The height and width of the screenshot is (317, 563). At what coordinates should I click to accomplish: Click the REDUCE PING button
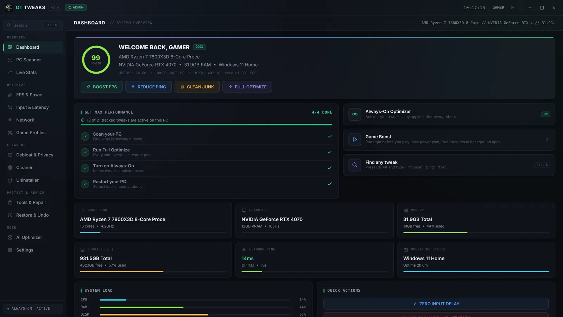(148, 87)
